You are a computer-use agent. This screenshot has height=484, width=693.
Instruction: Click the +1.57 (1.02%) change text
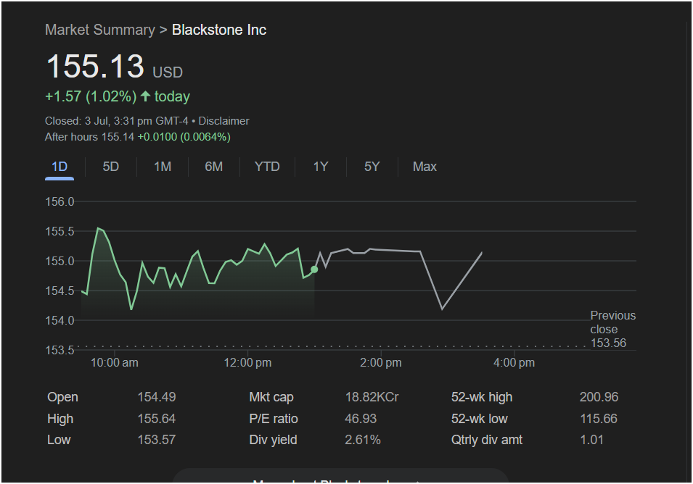tap(91, 96)
